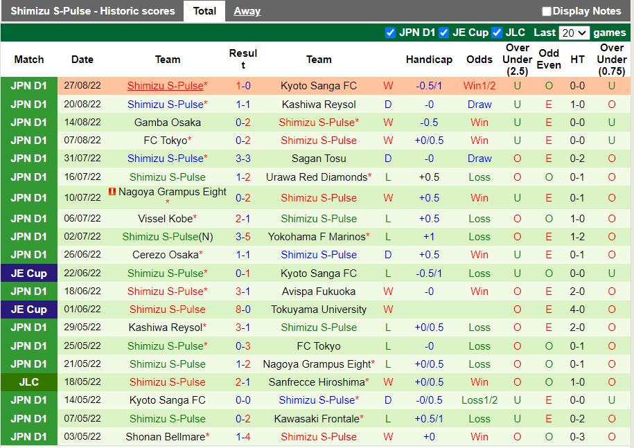Click the Date column header
Image resolution: width=634 pixels, height=448 pixels.
tap(82, 60)
